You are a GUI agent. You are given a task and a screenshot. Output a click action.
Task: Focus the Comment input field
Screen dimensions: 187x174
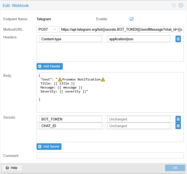coord(110,156)
